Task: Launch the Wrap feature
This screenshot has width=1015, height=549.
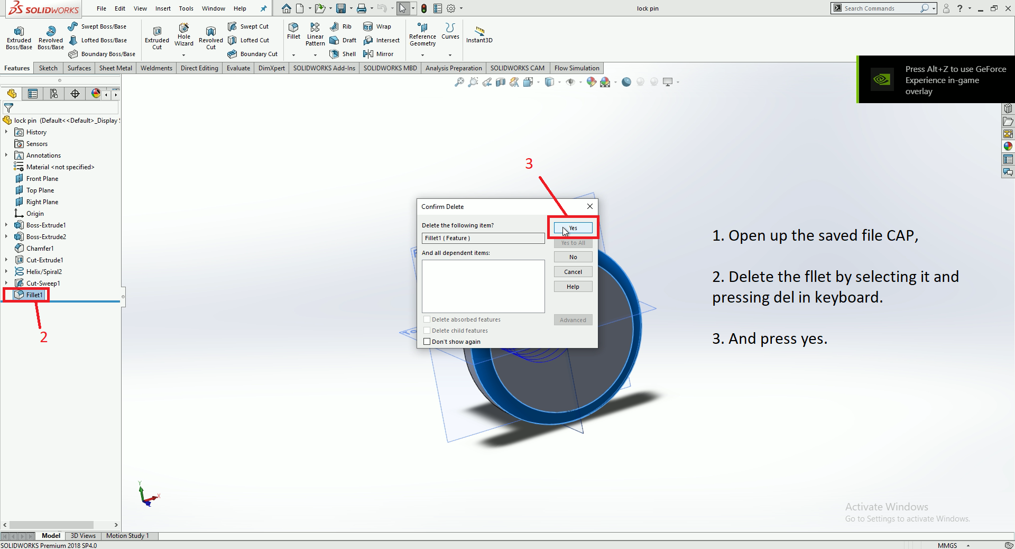Action: point(377,26)
